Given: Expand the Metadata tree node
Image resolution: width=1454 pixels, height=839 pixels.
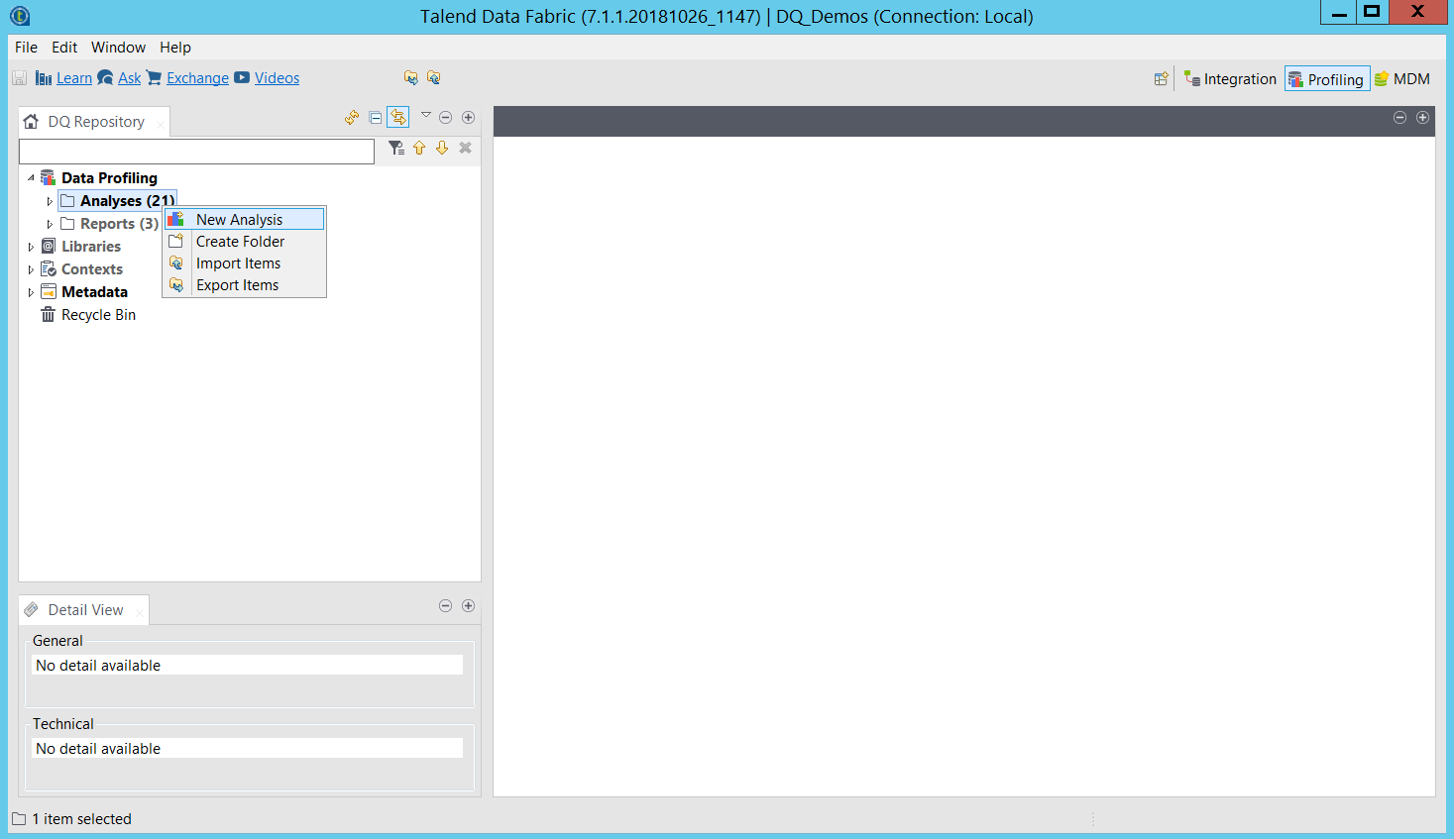Looking at the screenshot, I should pyautogui.click(x=31, y=292).
